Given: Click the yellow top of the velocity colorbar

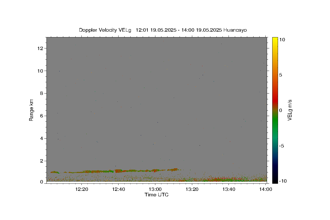Looking at the screenshot, I should pyautogui.click(x=275, y=39).
